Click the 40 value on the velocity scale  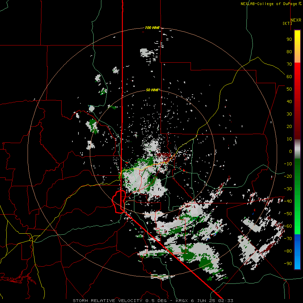[x=289, y=101]
